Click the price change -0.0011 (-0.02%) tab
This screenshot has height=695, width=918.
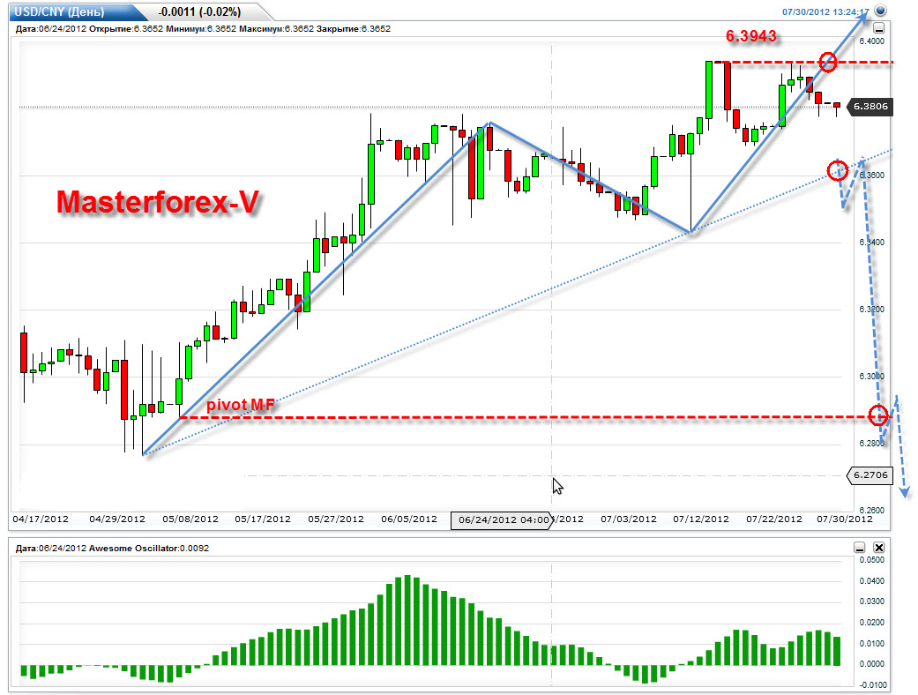point(199,11)
